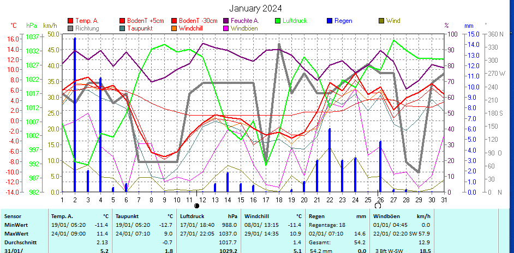Click the 'Sensor' table header
This screenshot has height=253, width=514.
[x=13, y=216]
